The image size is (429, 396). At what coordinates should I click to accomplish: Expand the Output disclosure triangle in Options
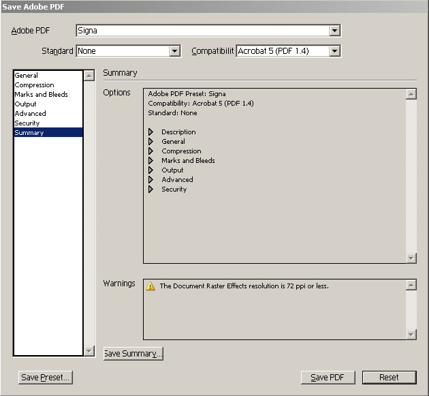pyautogui.click(x=150, y=170)
